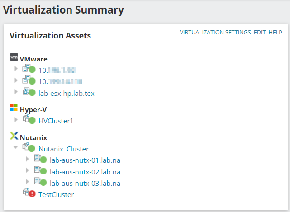Open the lab-aus-nutx-01.lab.na host link
Viewport: 290px width, 212px height.
coord(85,160)
